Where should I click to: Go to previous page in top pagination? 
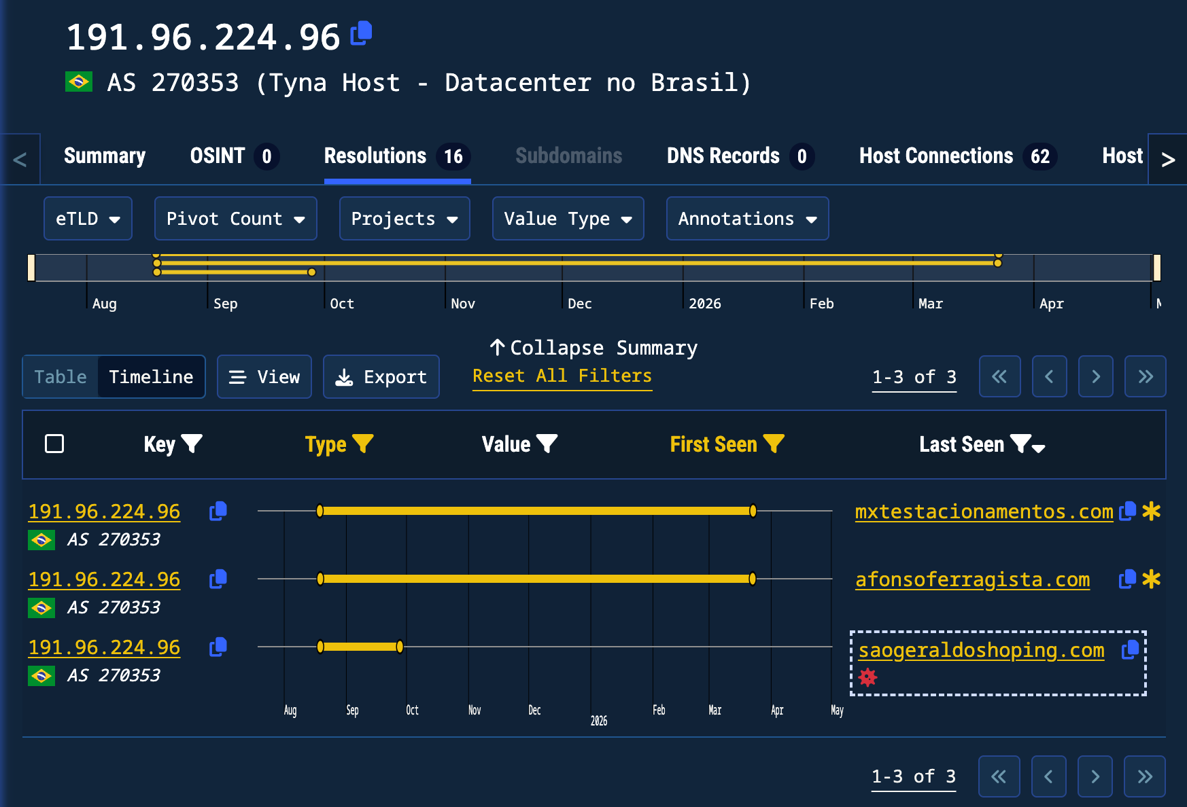pyautogui.click(x=1049, y=376)
